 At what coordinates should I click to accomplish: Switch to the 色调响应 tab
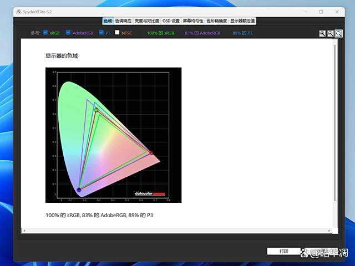pyautogui.click(x=123, y=21)
